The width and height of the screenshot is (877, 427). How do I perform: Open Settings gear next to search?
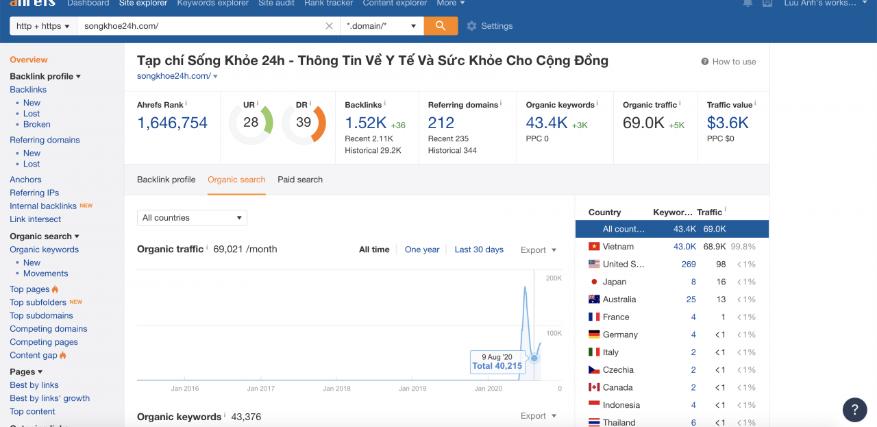[489, 26]
